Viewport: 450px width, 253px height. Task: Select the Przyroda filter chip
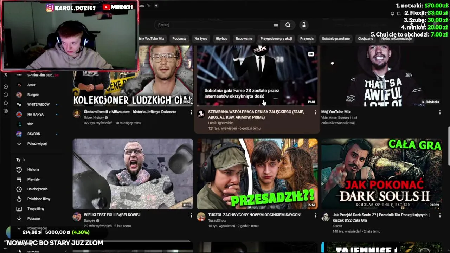point(307,39)
